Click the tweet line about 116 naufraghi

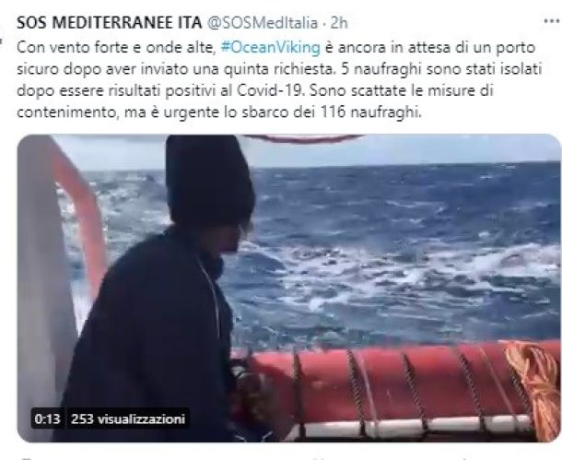pos(218,112)
